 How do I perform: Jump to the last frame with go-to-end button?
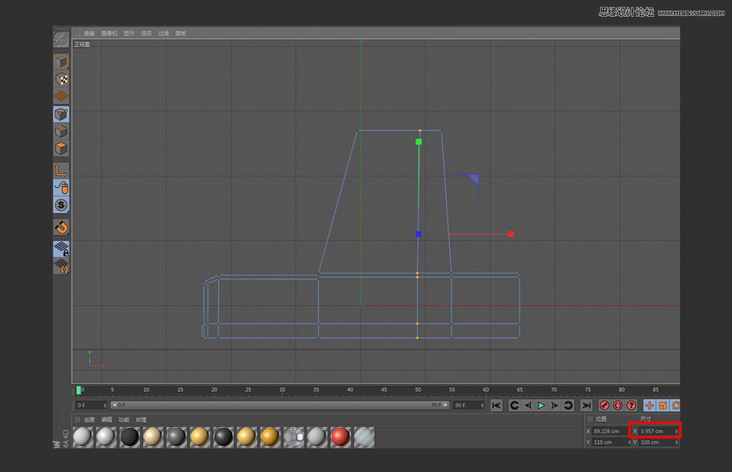[x=586, y=405]
